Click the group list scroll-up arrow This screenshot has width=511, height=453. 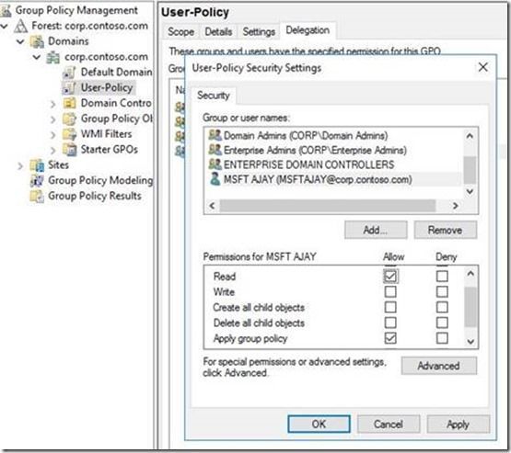(x=470, y=136)
